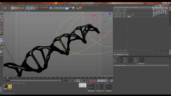This screenshot has height=96, width=171.
Task: Open the Size mode dropdown
Action: tap(100, 91)
